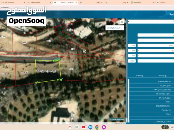Close the WhatsApp tab
This screenshot has height=130, width=174.
[x=153, y=2]
